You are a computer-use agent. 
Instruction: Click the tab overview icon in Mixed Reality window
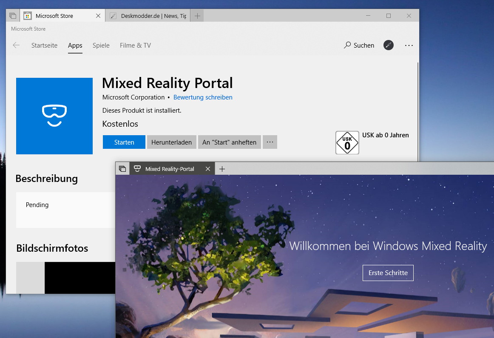(x=122, y=169)
